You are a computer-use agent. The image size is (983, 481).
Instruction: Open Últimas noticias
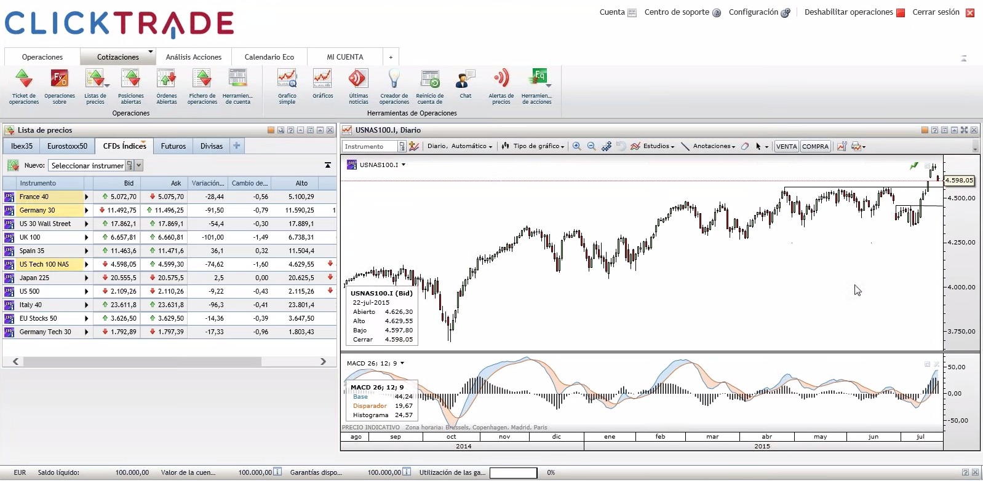pyautogui.click(x=358, y=87)
